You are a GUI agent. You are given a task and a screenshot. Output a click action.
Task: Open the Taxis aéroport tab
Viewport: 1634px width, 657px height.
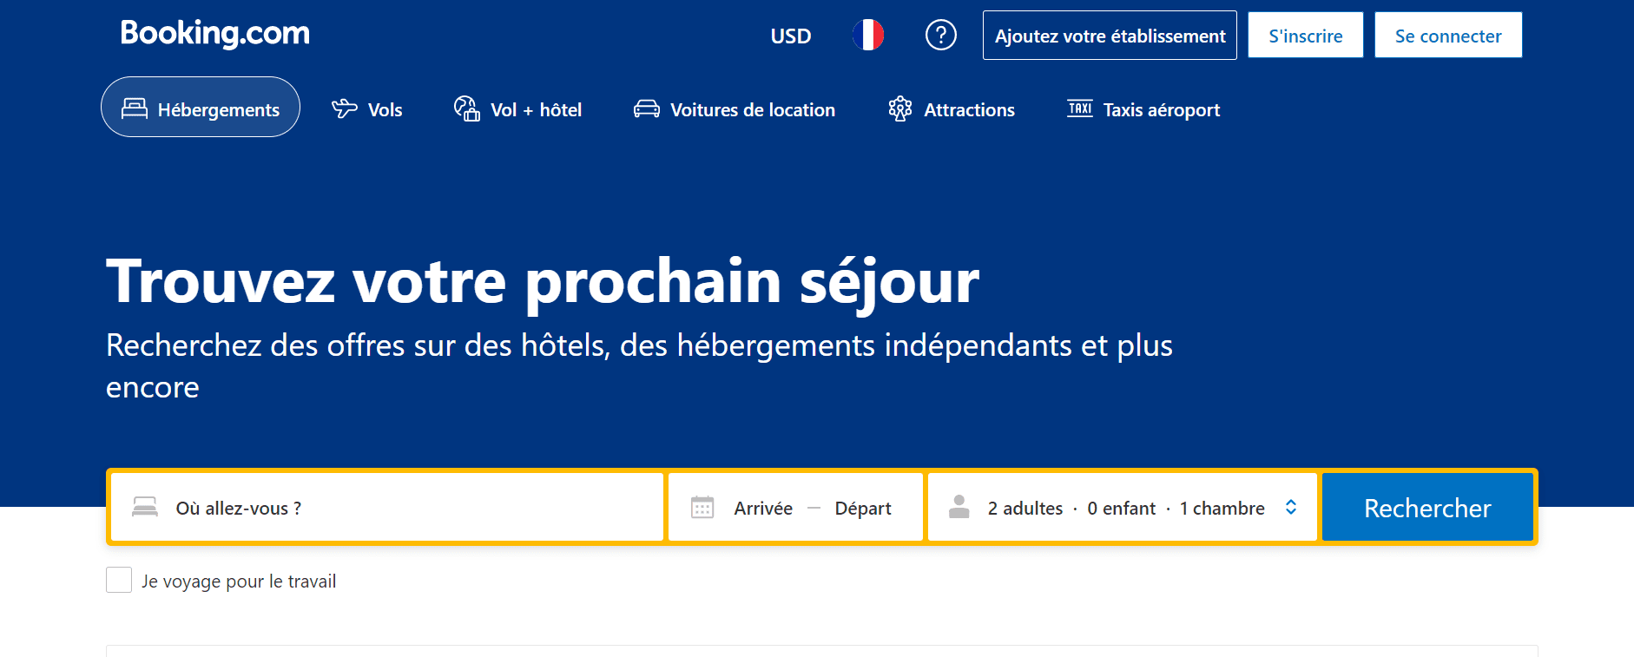click(x=1143, y=110)
